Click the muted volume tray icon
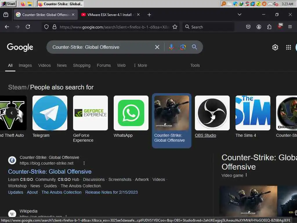 [276, 4]
